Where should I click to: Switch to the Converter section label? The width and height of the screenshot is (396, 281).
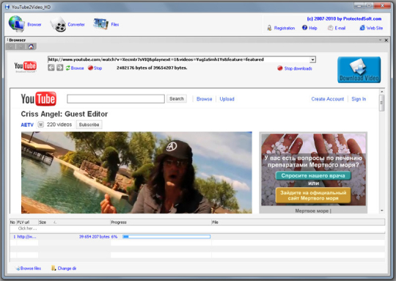coord(76,24)
